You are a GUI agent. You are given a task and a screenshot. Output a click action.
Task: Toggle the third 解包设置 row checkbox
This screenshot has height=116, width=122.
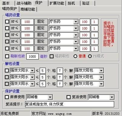click(7, 84)
